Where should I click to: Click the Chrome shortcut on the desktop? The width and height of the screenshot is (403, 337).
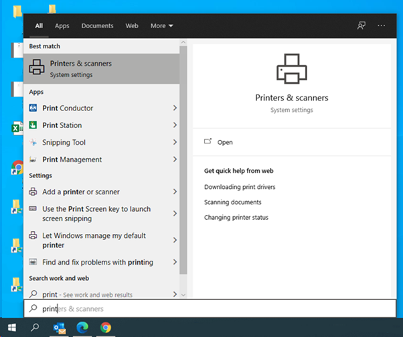pyautogui.click(x=17, y=167)
